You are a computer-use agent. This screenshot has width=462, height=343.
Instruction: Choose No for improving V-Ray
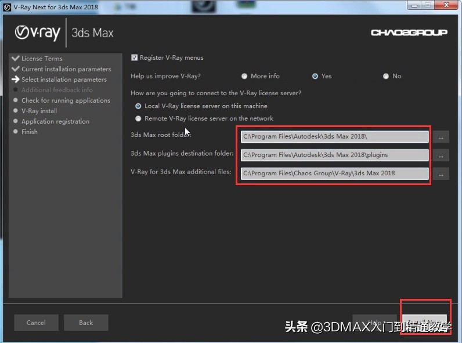(x=386, y=77)
